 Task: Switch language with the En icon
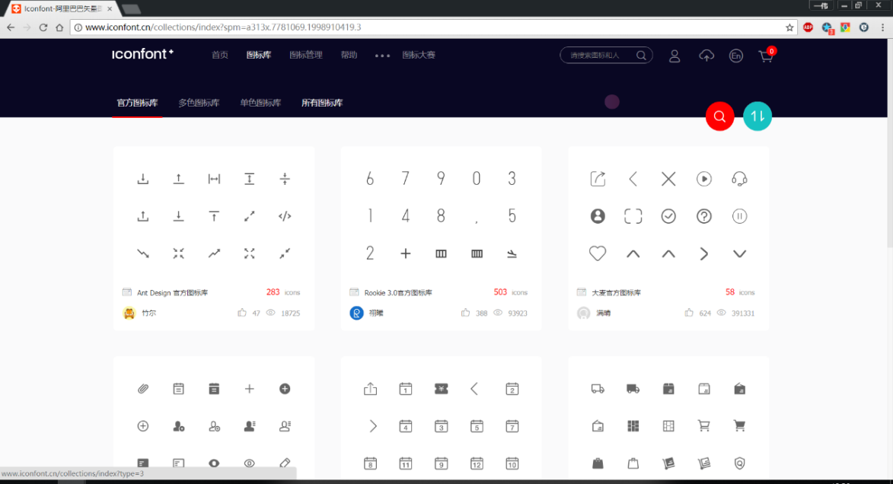coord(736,56)
